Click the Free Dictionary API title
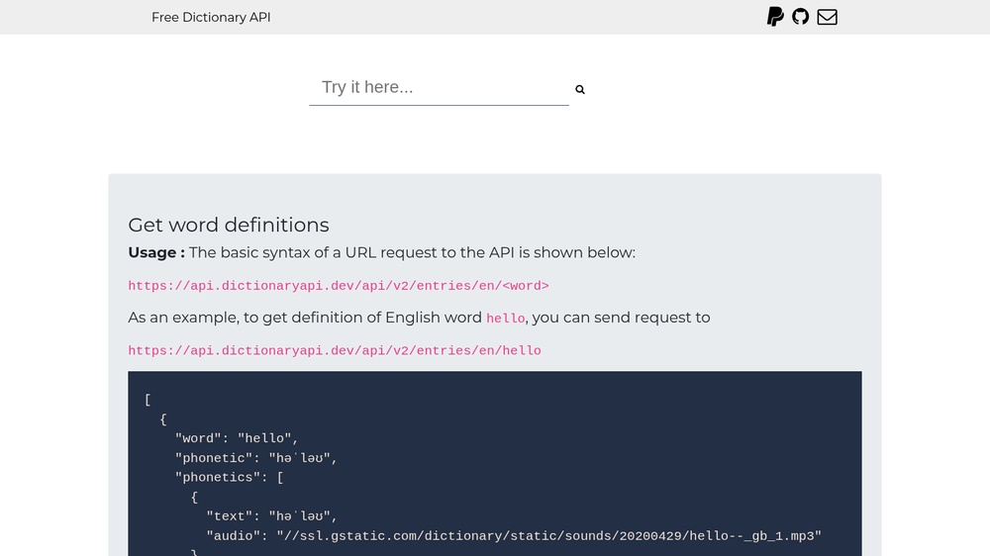 pyautogui.click(x=211, y=17)
